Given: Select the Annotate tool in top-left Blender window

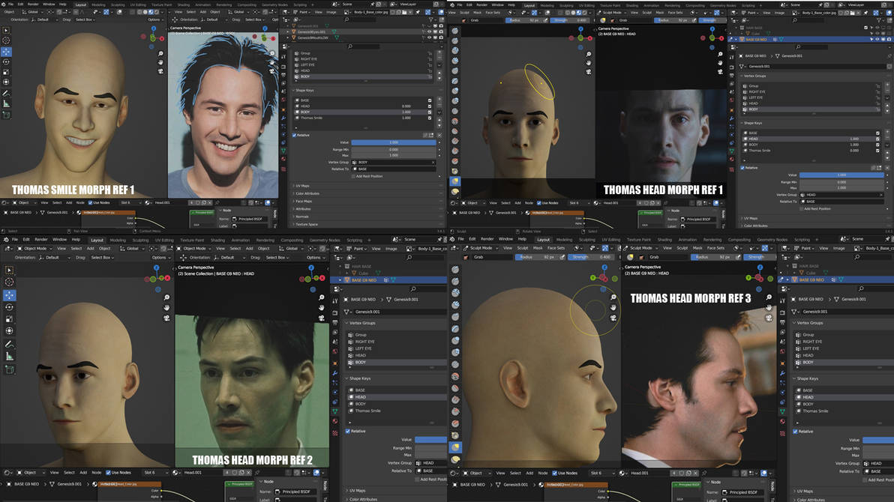Looking at the screenshot, I should pos(6,93).
